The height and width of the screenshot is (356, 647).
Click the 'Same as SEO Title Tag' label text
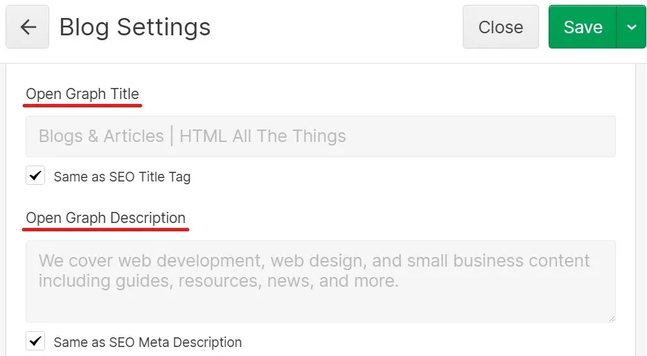(x=122, y=177)
